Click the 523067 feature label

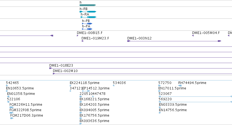pos(165,93)
